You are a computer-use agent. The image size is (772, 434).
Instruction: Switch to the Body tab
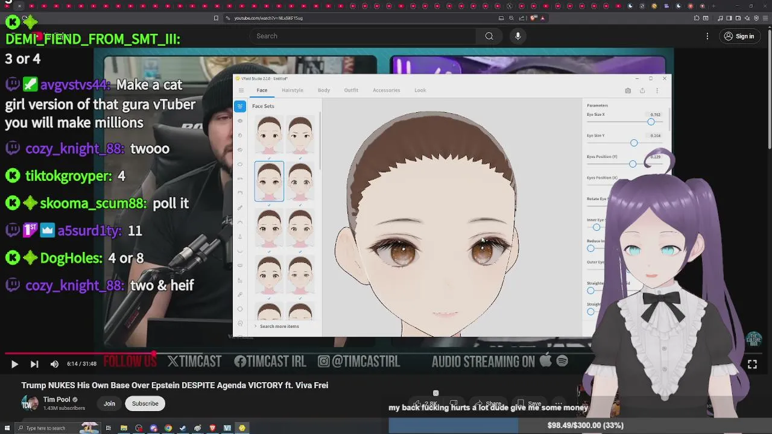pos(324,90)
